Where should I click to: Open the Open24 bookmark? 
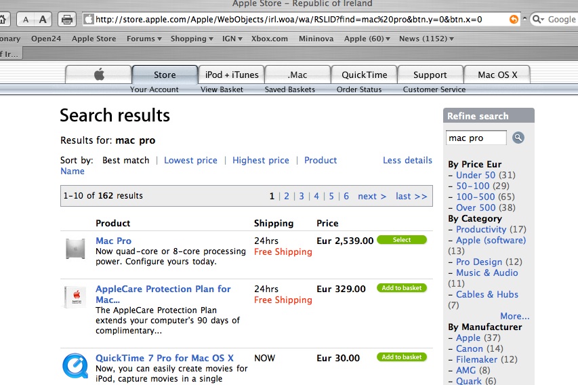pos(46,39)
